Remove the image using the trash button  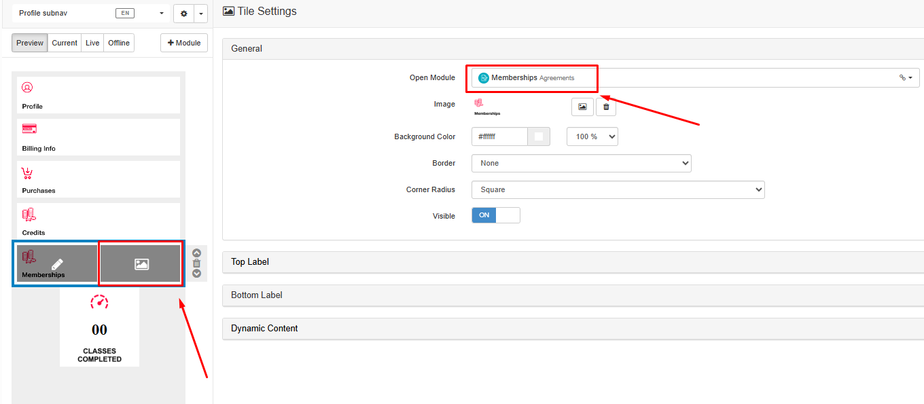click(x=606, y=107)
